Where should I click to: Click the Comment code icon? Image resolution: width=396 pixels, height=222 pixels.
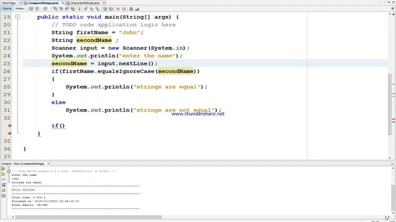tap(131, 9)
